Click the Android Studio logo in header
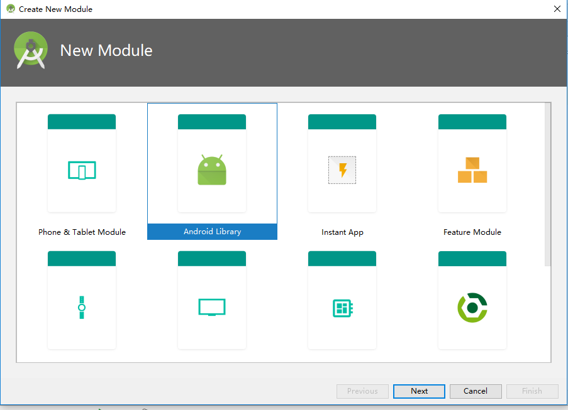The width and height of the screenshot is (568, 410). (31, 50)
